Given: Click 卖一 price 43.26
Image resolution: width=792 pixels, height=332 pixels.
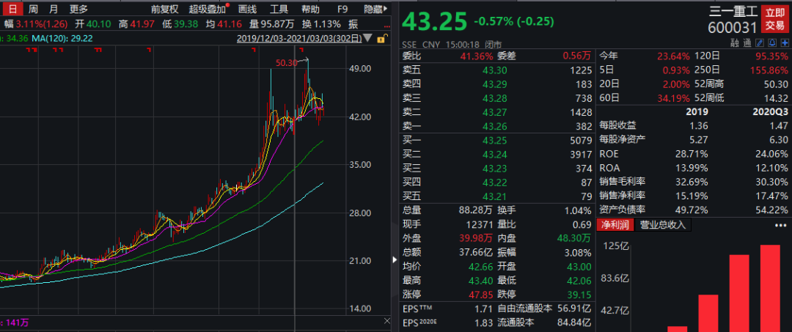Looking at the screenshot, I should click(x=495, y=125).
